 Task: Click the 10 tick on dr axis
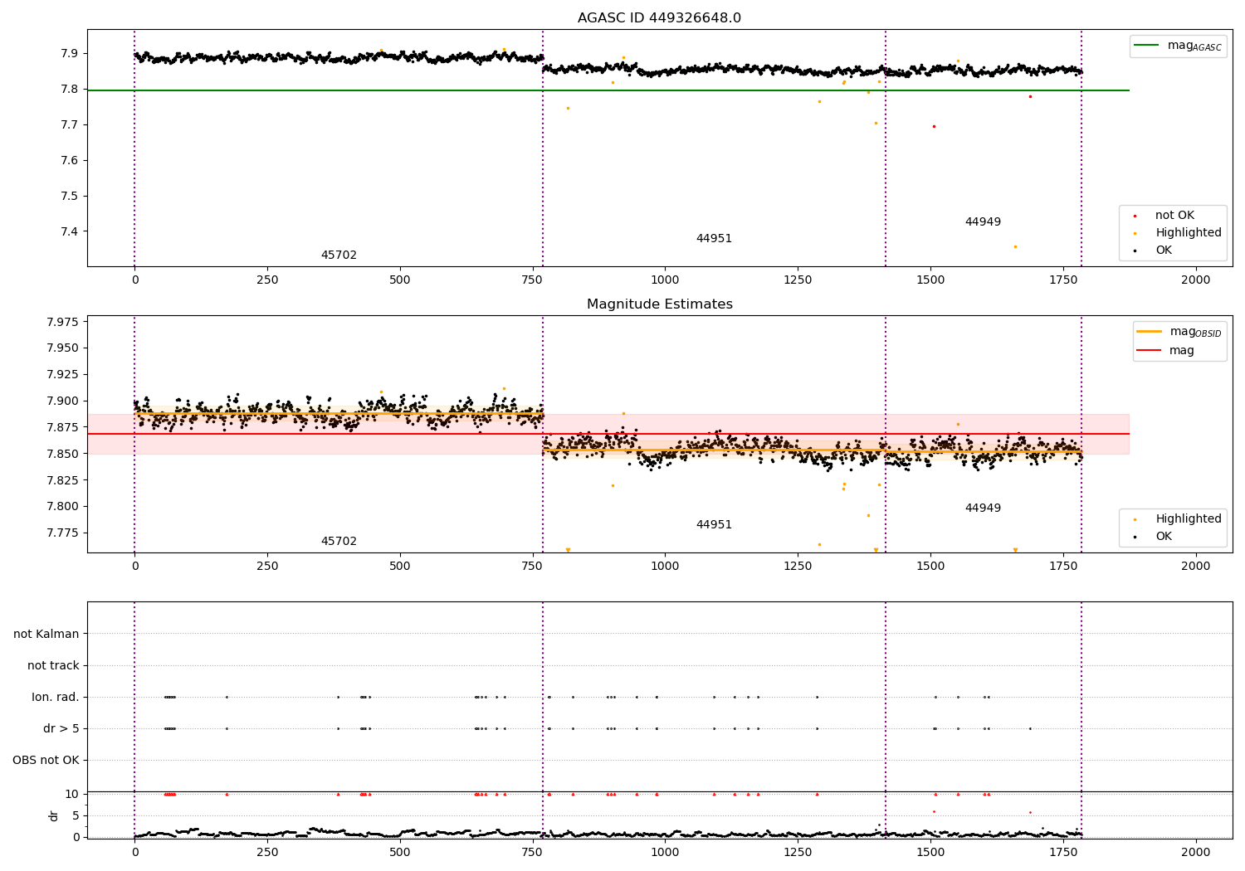(72, 795)
